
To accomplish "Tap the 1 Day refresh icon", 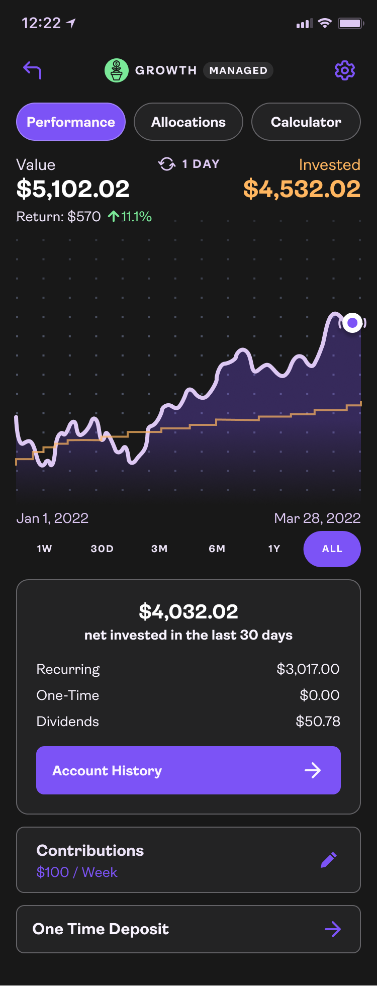I will click(167, 164).
